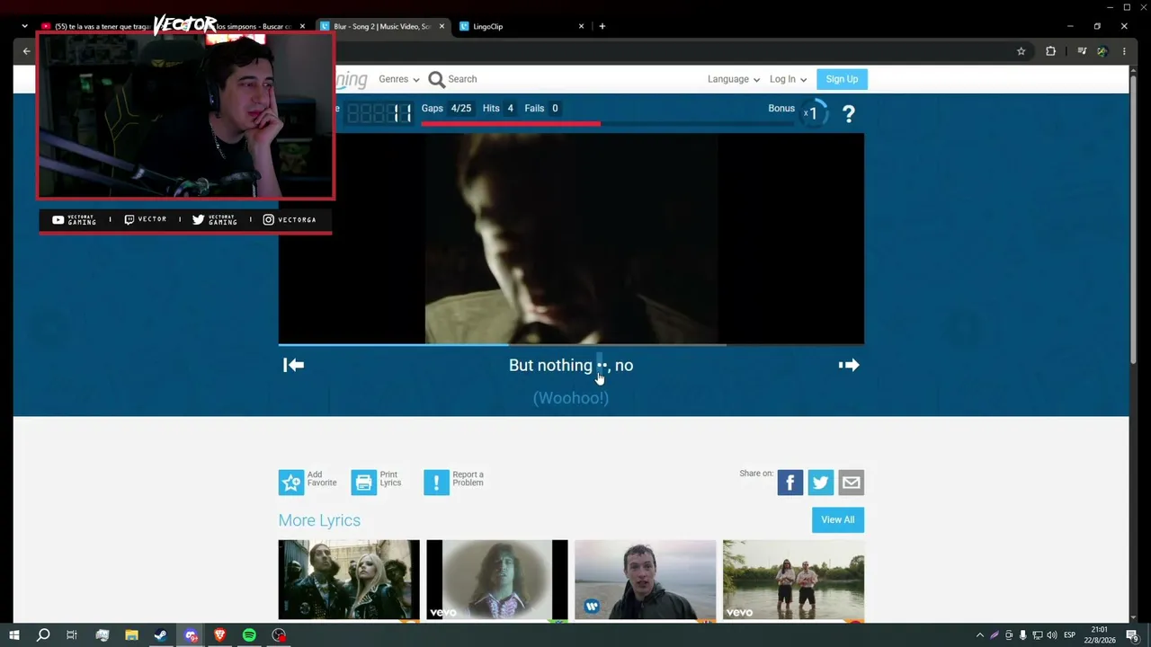Skip to next line with right arrow

coord(849,365)
